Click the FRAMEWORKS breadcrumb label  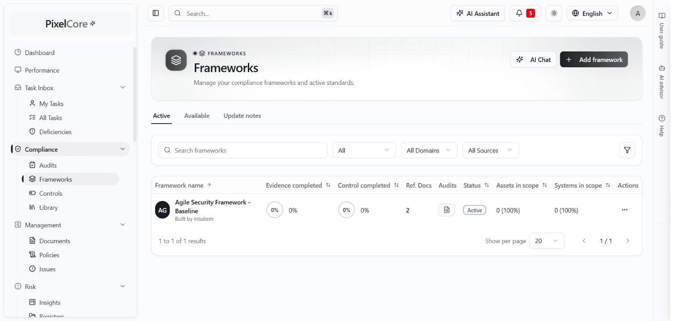click(x=227, y=54)
